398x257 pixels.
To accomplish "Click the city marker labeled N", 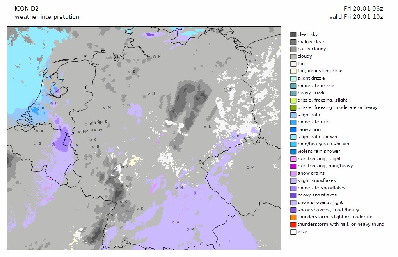I will [x=177, y=187].
